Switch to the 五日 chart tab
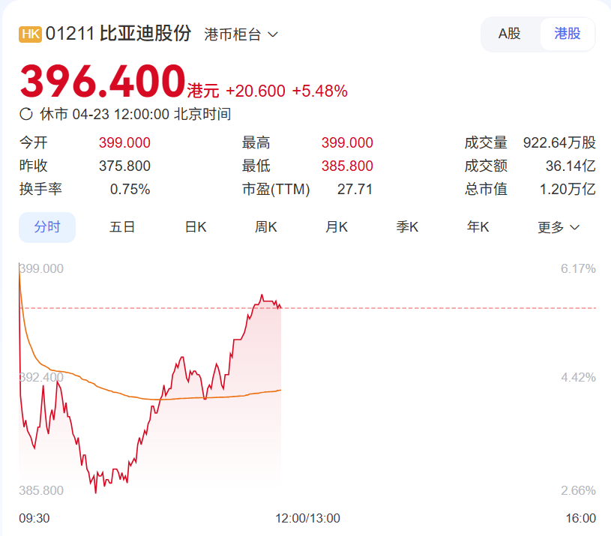Viewport: 611px width, 536px height. (122, 227)
